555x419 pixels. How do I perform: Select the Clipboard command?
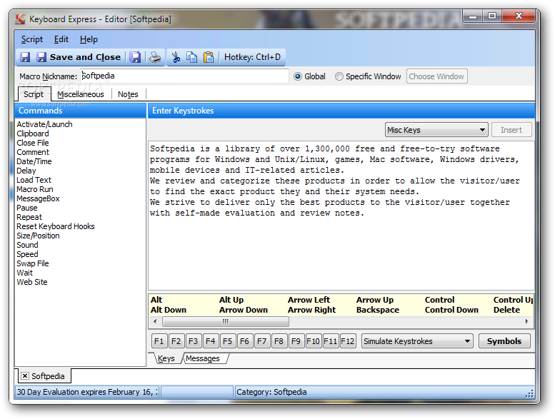(33, 133)
